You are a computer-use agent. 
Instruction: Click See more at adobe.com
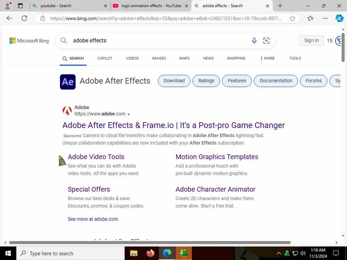click(93, 219)
